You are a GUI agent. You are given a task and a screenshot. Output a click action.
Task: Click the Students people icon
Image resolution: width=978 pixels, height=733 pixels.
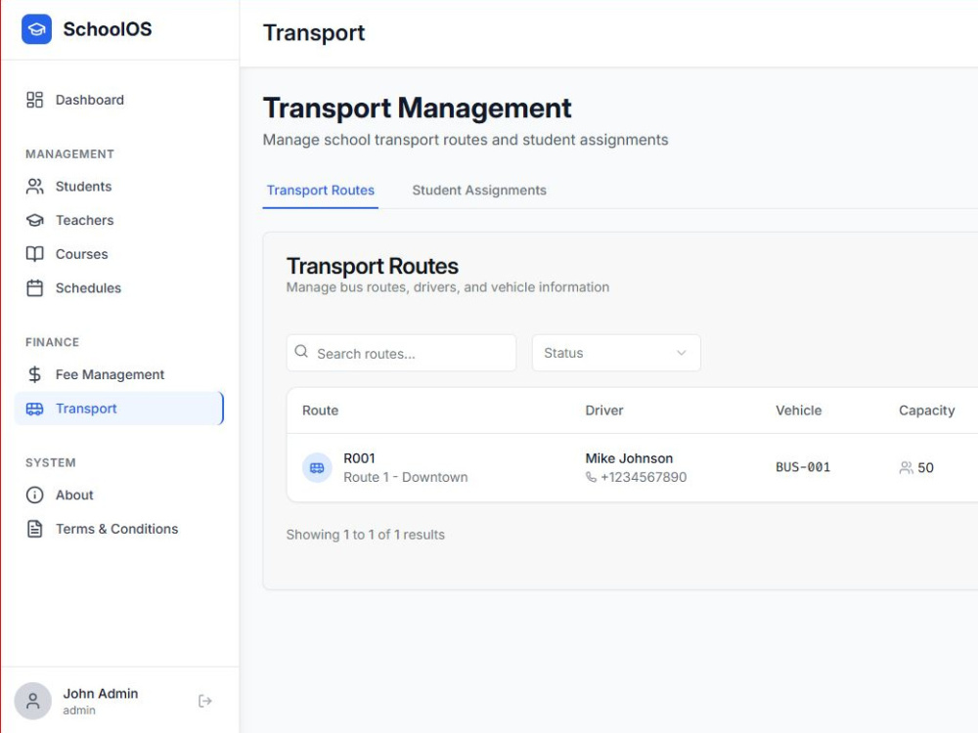coord(35,187)
